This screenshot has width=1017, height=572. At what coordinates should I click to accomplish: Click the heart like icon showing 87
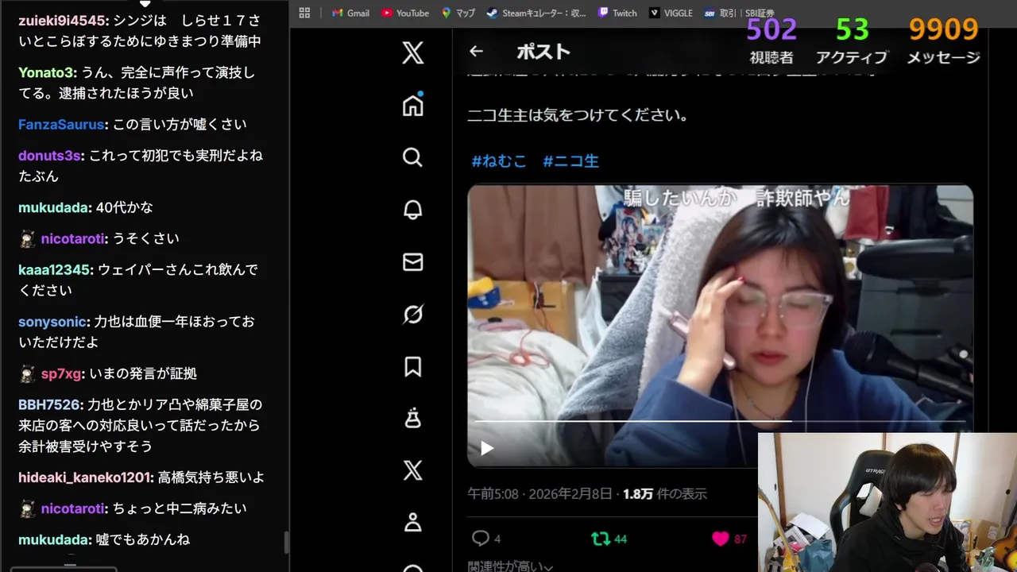click(x=721, y=539)
